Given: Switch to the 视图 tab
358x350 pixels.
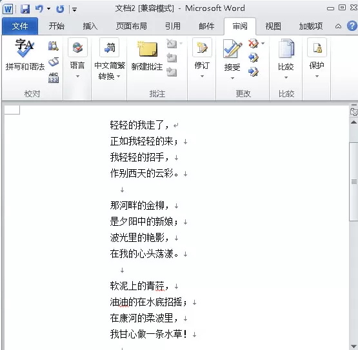Looking at the screenshot, I should click(x=273, y=26).
